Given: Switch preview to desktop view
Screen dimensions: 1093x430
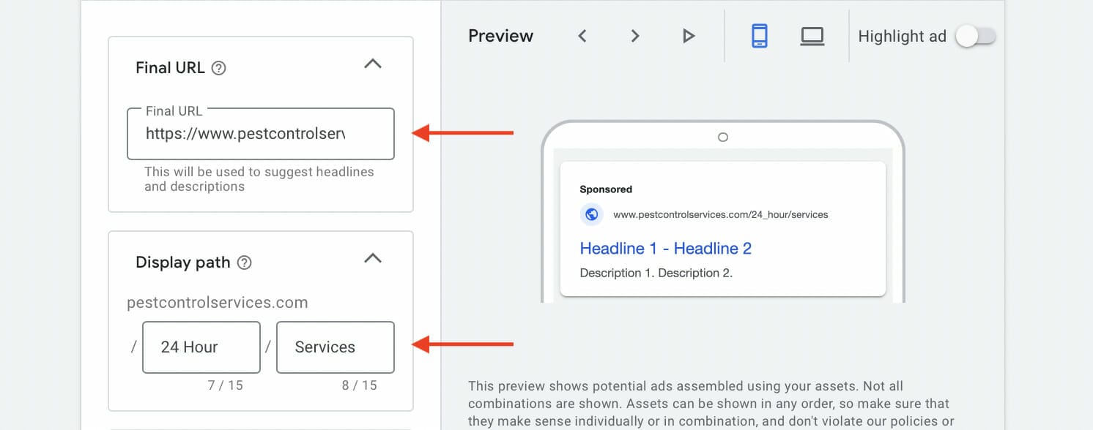Looking at the screenshot, I should pos(812,35).
